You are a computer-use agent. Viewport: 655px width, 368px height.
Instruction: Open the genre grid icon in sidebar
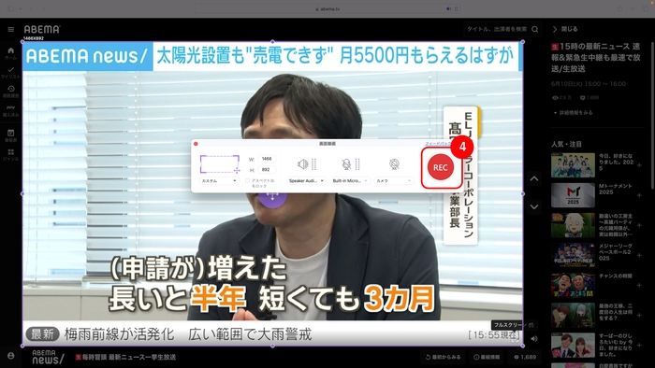(x=11, y=155)
